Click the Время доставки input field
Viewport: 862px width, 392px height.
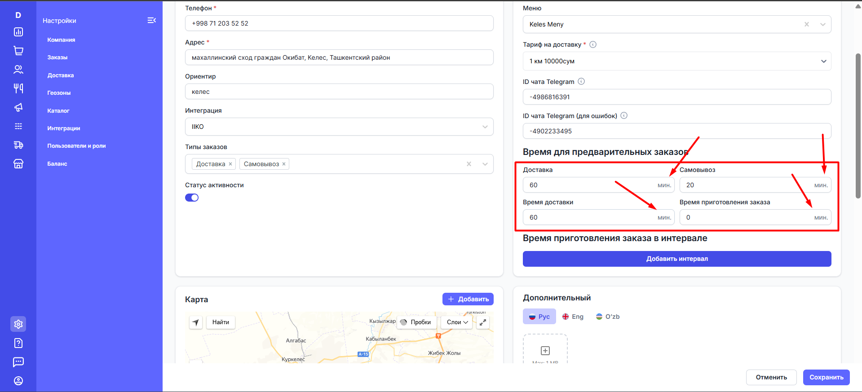coord(588,217)
